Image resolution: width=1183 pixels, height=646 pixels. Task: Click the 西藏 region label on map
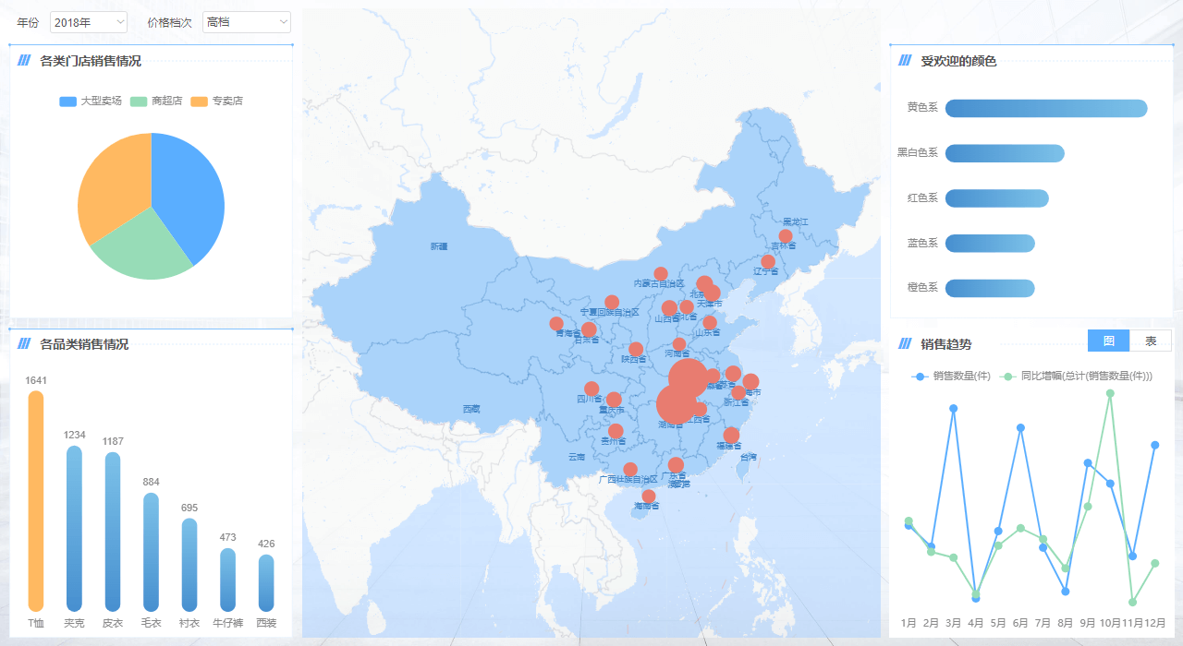point(471,409)
